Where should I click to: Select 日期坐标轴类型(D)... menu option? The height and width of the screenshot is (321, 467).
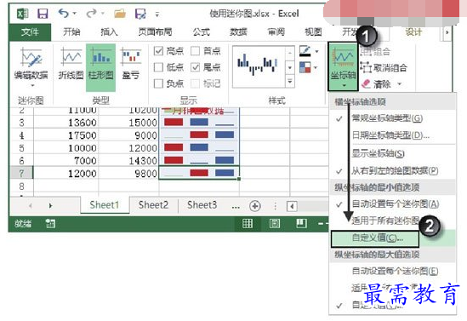pyautogui.click(x=393, y=135)
